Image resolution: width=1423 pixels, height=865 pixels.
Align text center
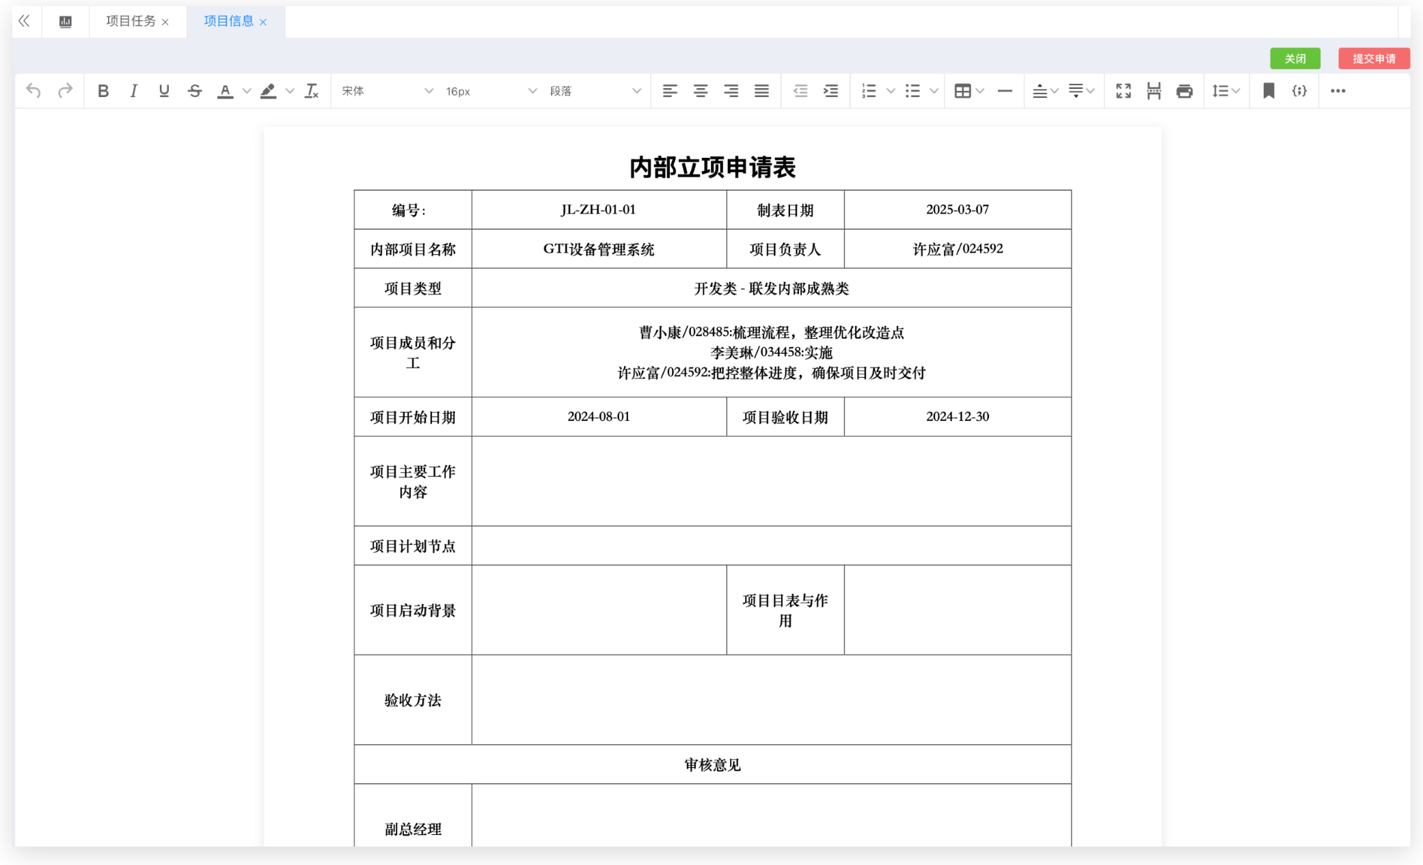701,91
